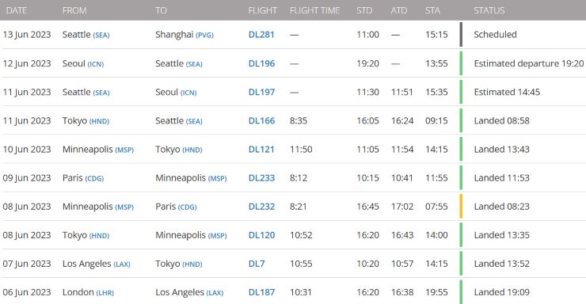Open flight DL7 link
The width and height of the screenshot is (586, 304).
point(257,264)
